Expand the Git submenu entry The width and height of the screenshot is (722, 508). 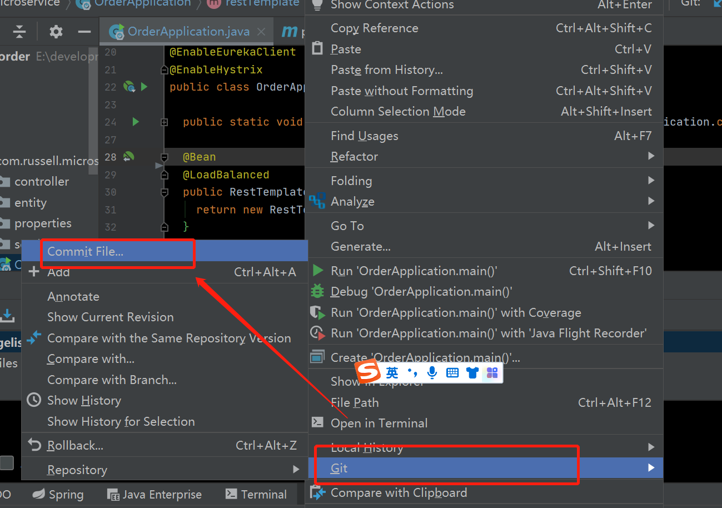pos(486,468)
